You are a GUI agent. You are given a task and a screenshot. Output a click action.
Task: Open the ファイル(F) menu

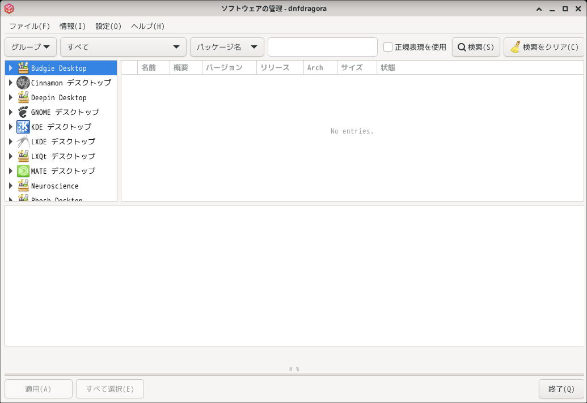click(x=29, y=26)
